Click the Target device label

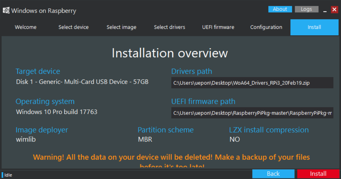coord(38,71)
